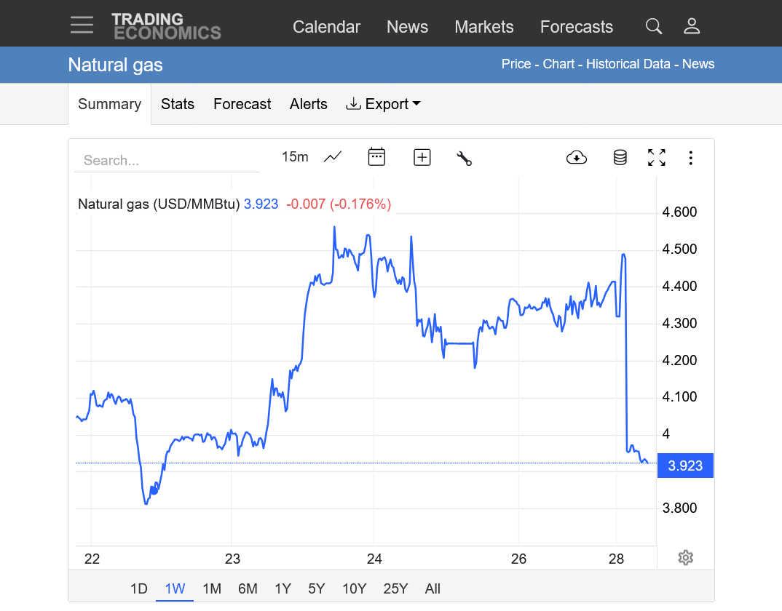Open the calendar date range picker

[376, 157]
